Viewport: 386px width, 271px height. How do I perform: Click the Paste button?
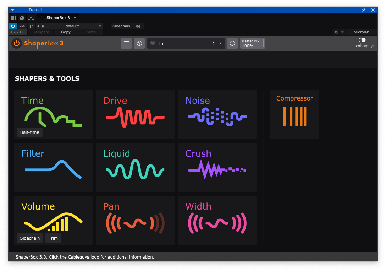tap(90, 32)
